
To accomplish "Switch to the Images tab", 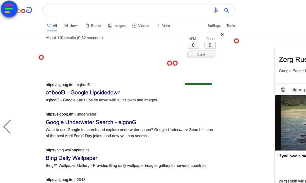I will pyautogui.click(x=117, y=26).
